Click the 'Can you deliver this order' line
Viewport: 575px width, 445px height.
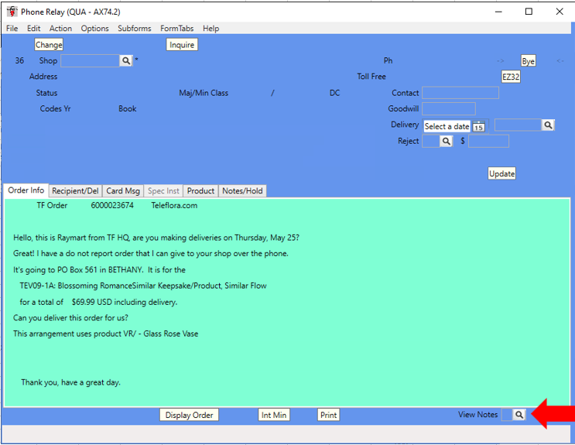tap(70, 318)
